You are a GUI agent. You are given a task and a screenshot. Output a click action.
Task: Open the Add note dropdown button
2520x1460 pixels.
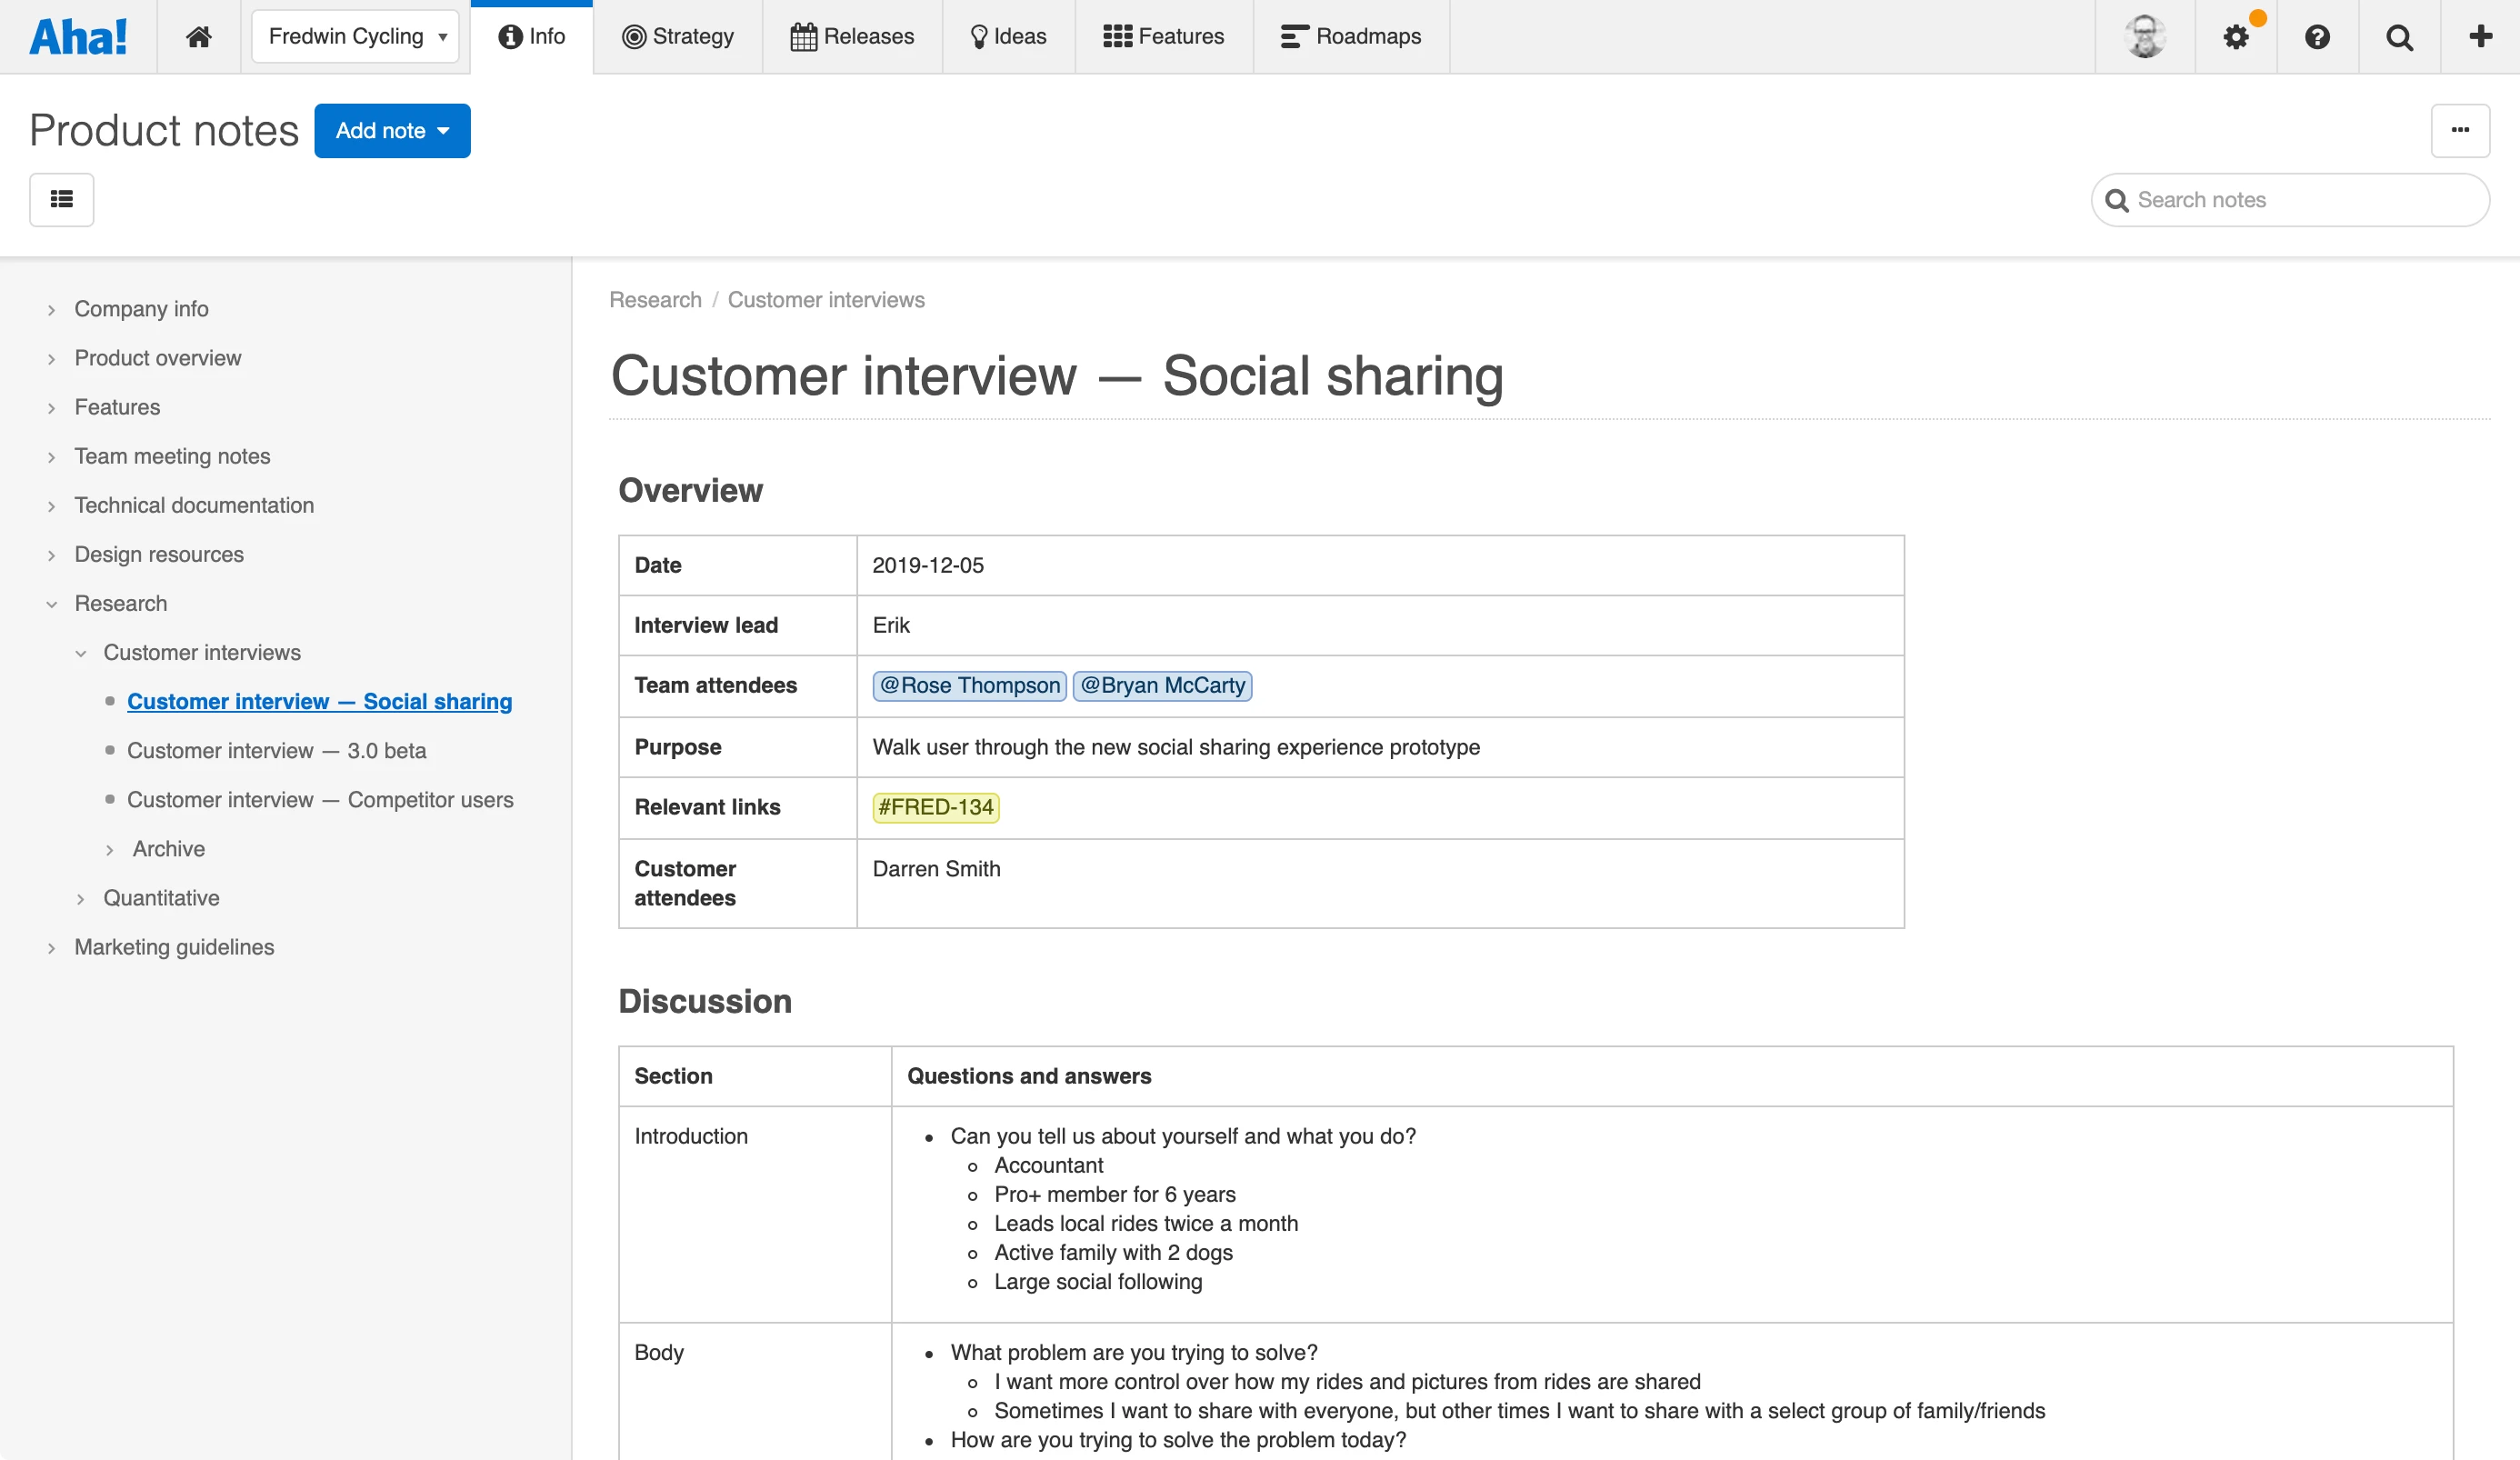[392, 131]
